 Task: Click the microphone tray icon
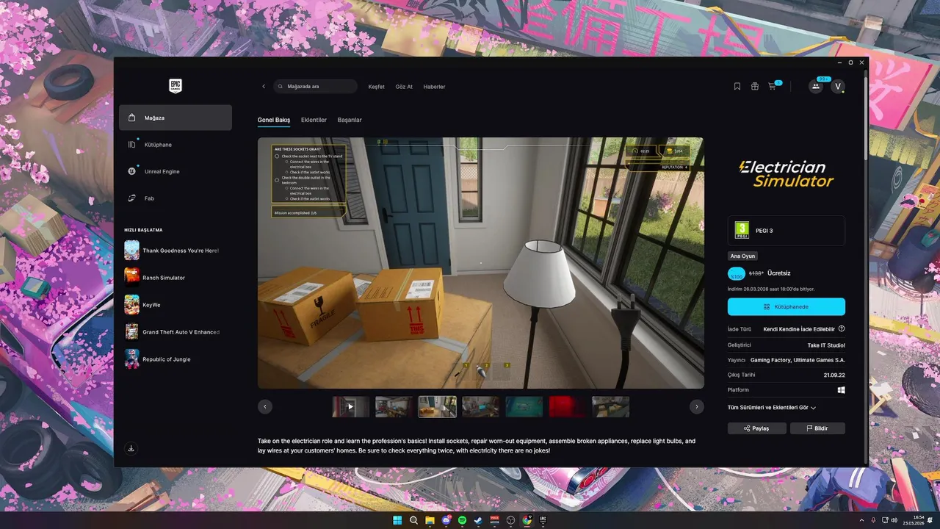click(x=873, y=520)
